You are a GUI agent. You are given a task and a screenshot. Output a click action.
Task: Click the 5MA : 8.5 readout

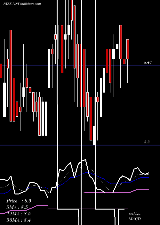click(17, 207)
